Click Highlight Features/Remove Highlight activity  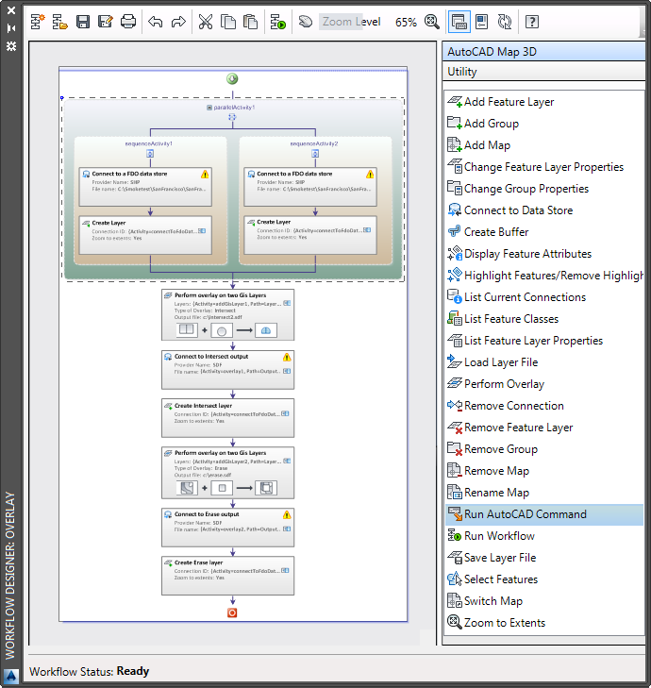coord(544,276)
